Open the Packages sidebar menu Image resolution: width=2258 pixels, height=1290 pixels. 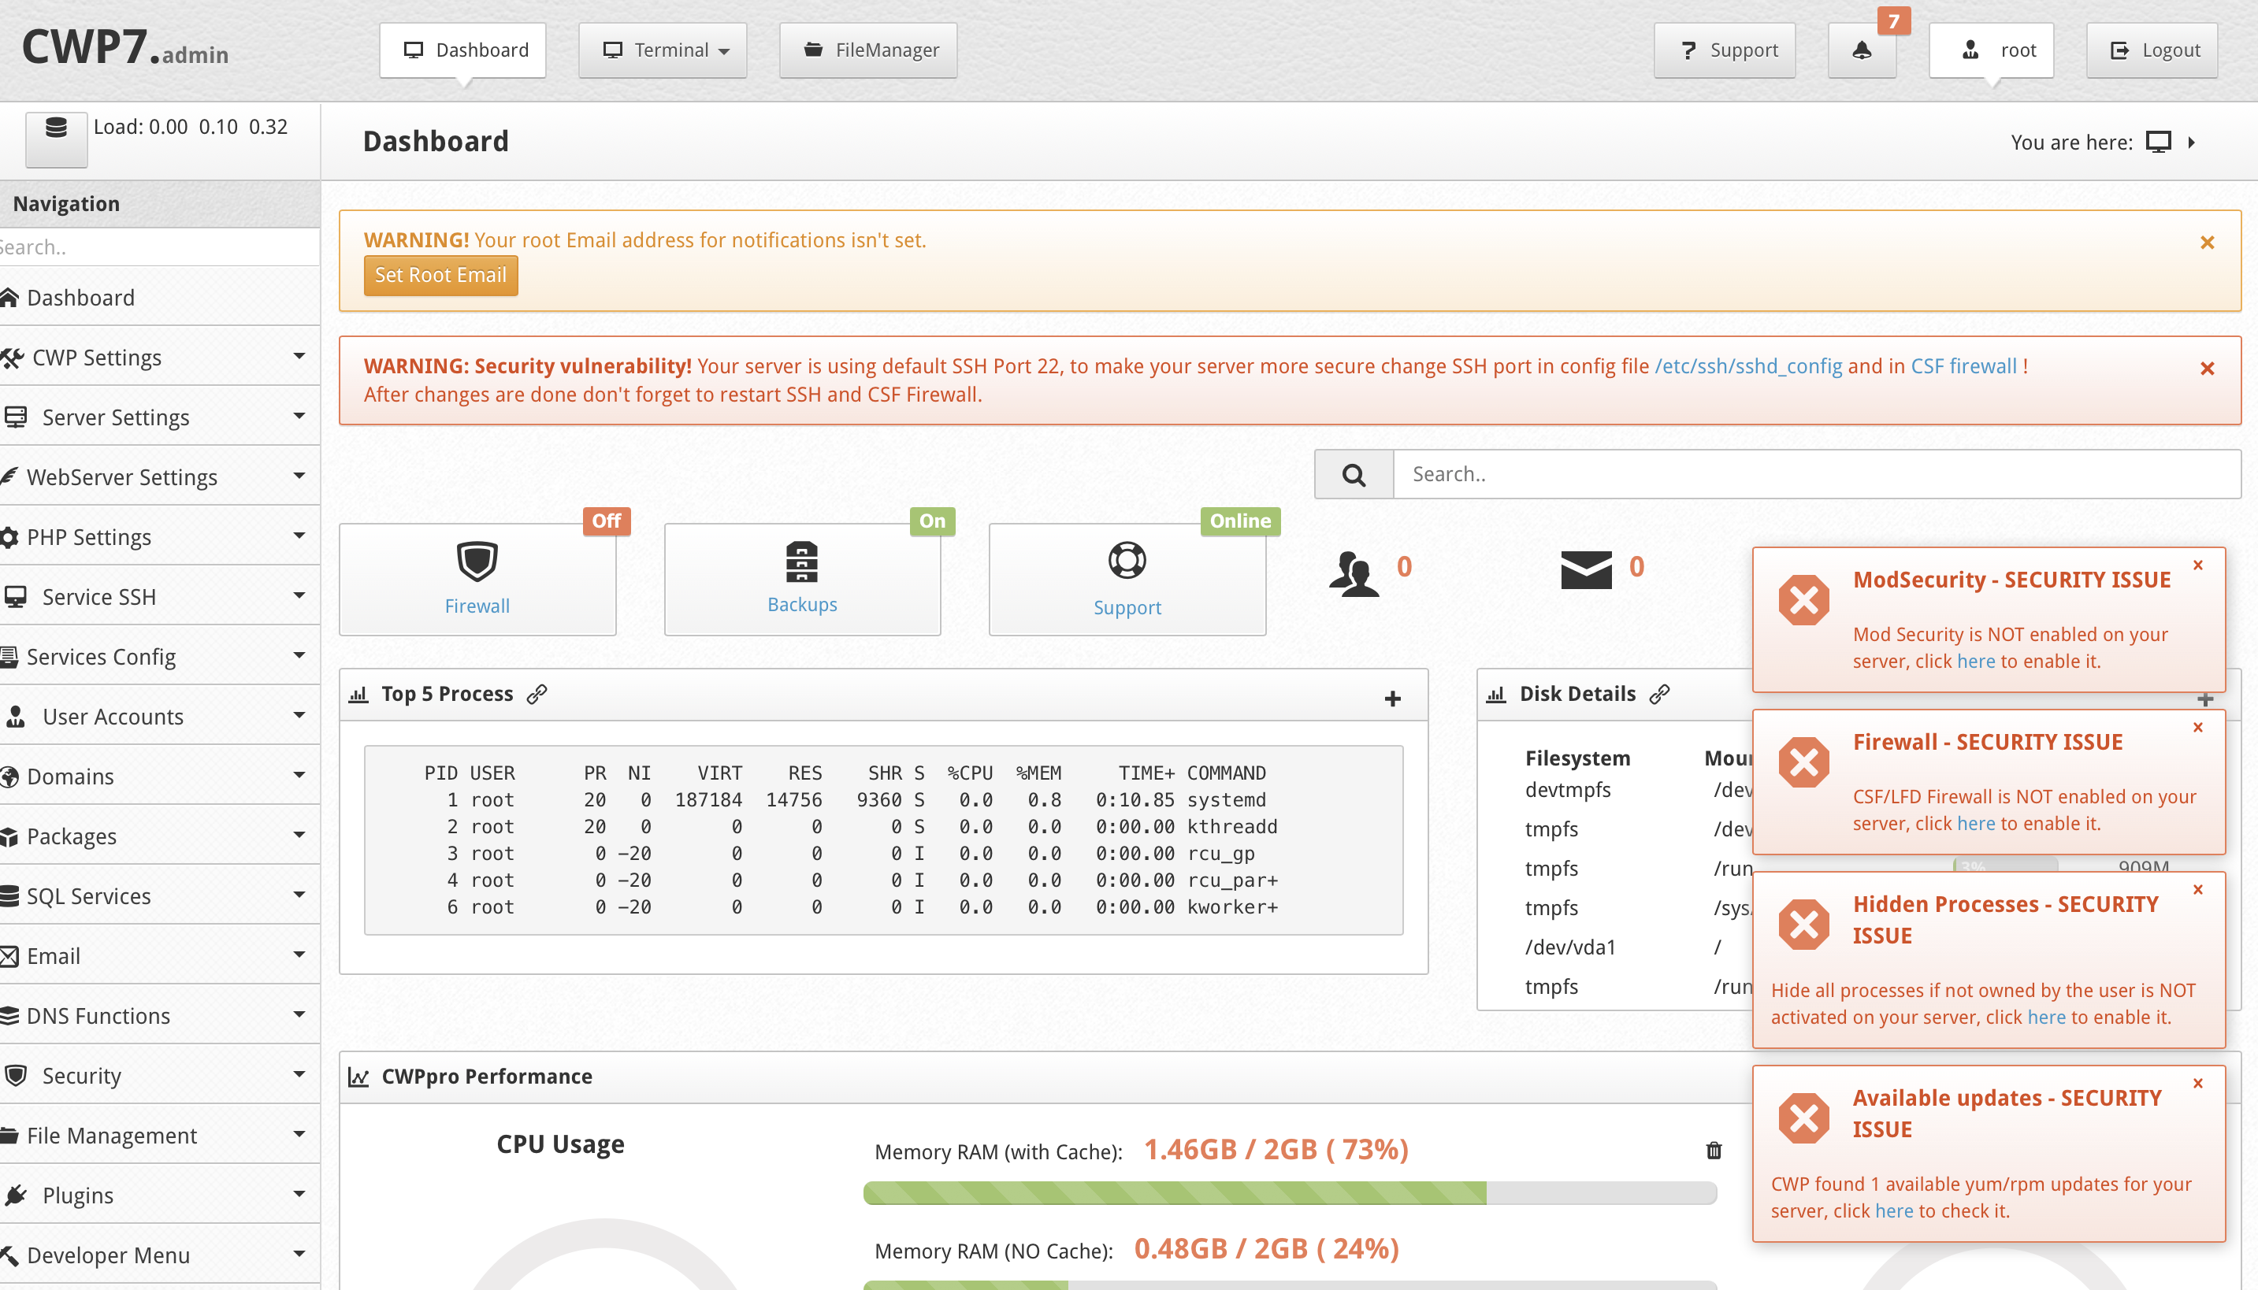coord(159,836)
